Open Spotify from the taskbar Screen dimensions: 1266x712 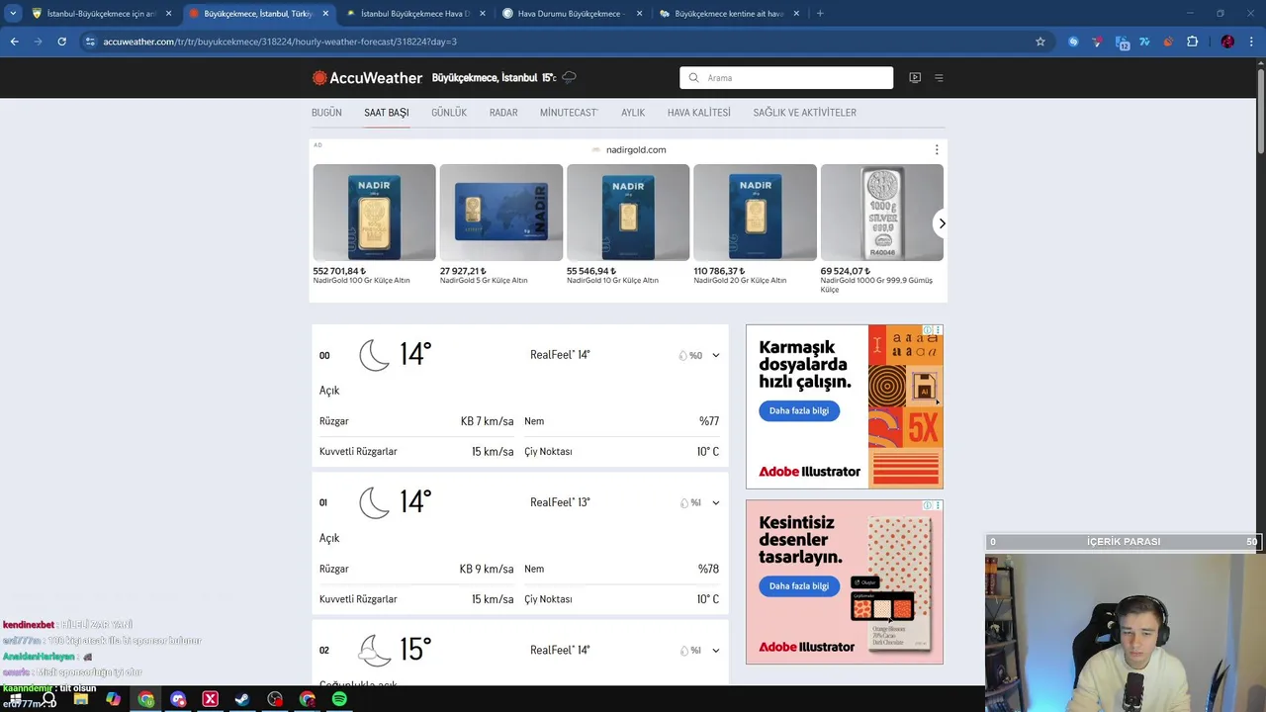[339, 699]
